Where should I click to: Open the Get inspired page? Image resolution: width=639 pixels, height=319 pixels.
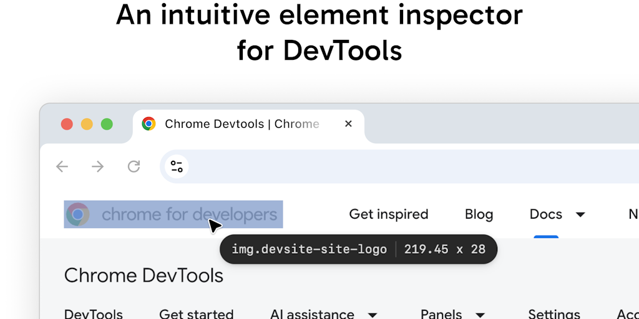click(x=388, y=214)
